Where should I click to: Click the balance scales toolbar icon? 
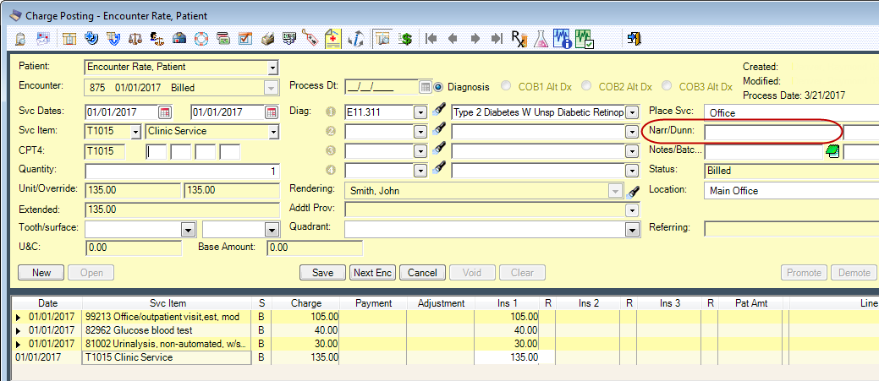tap(135, 39)
